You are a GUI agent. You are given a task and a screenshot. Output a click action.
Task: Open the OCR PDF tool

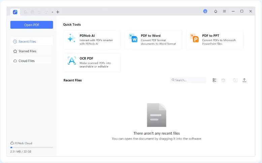tap(92, 62)
